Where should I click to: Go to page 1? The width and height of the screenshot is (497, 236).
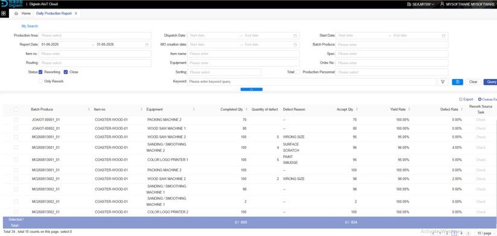point(440,234)
